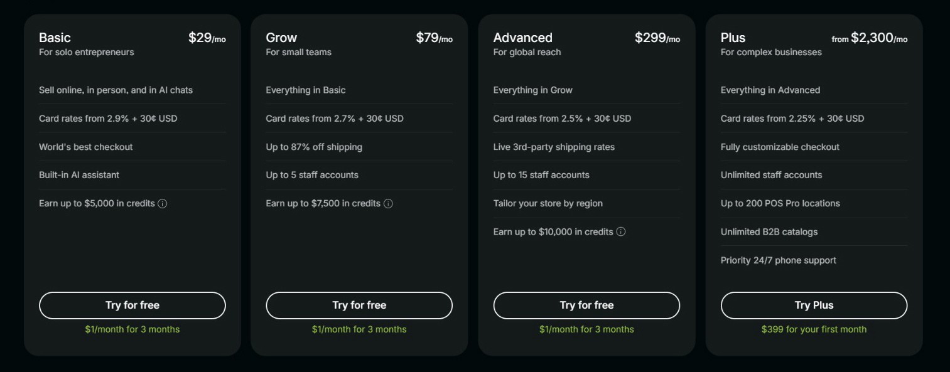This screenshot has height=372, width=950.
Task: Click Try for free on the Basic plan
Action: pos(132,305)
